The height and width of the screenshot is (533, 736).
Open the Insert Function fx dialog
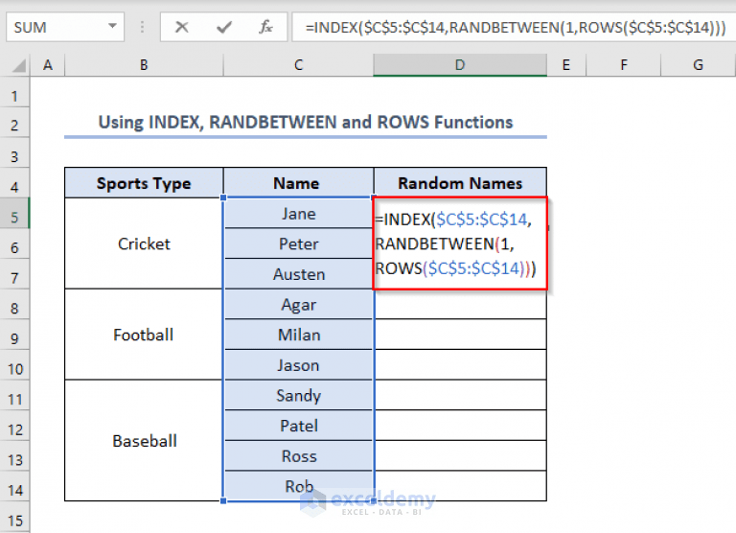(x=265, y=27)
